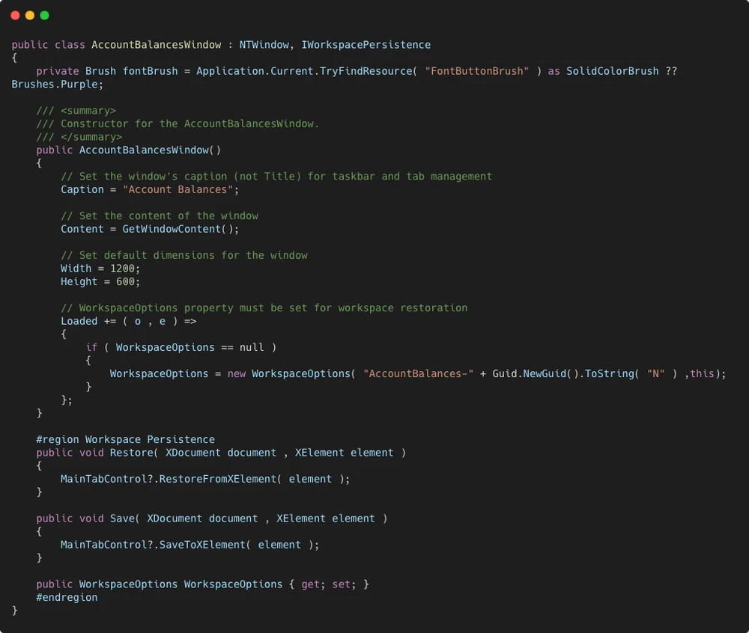Click Guid.NewGuid() call
Screen dimensions: 749x633
536,373
